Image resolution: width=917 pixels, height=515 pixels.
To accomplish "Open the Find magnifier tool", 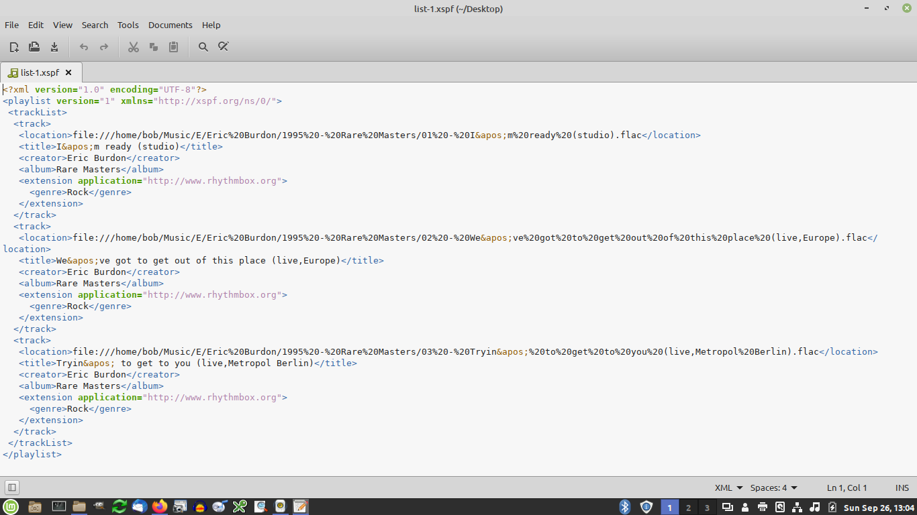I will (x=203, y=47).
